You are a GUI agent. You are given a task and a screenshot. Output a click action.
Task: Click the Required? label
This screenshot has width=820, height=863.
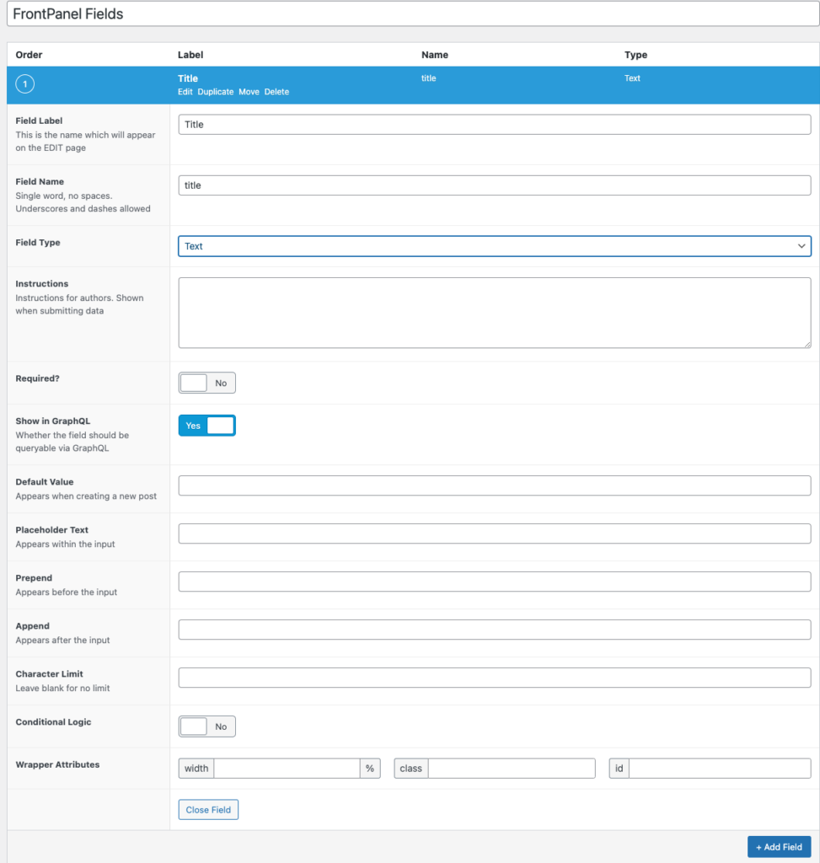tap(37, 378)
